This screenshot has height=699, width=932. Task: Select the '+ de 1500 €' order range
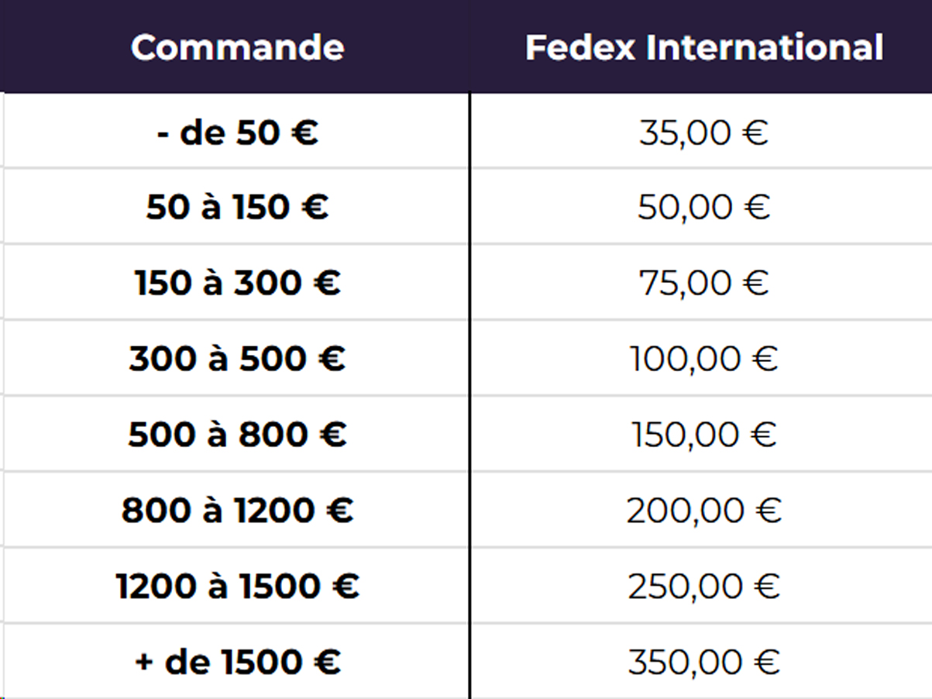237,662
